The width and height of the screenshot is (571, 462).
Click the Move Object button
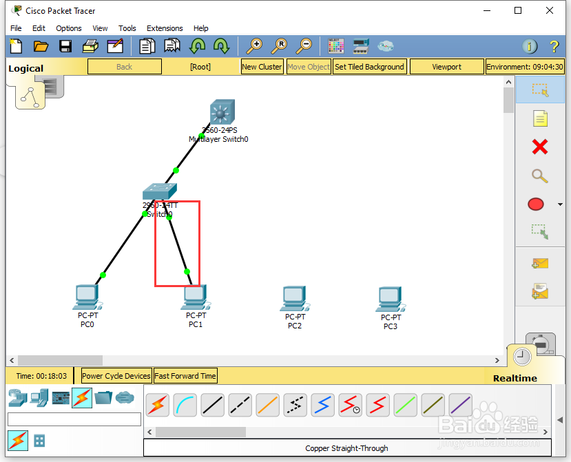[x=309, y=67]
